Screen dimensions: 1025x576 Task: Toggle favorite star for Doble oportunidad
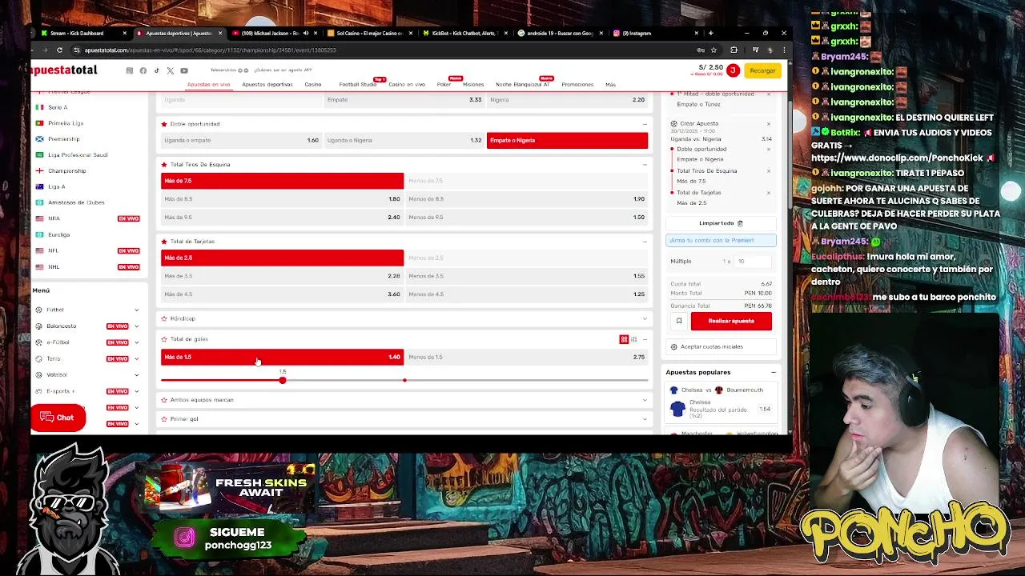coord(164,124)
